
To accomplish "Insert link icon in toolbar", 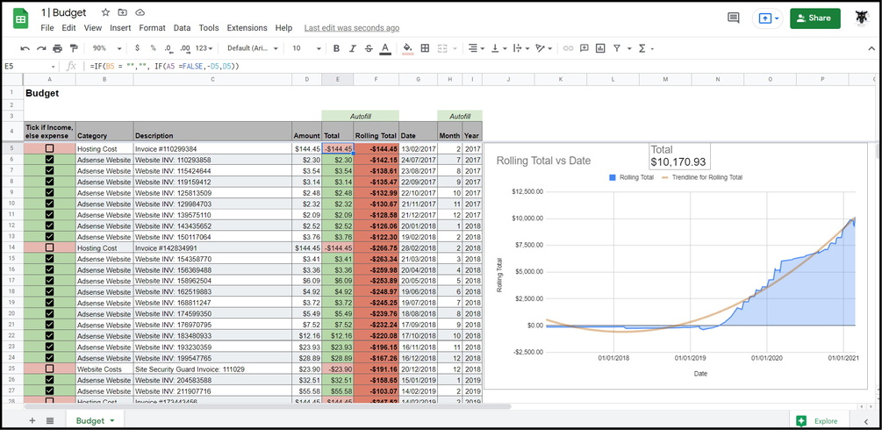I will coord(568,48).
